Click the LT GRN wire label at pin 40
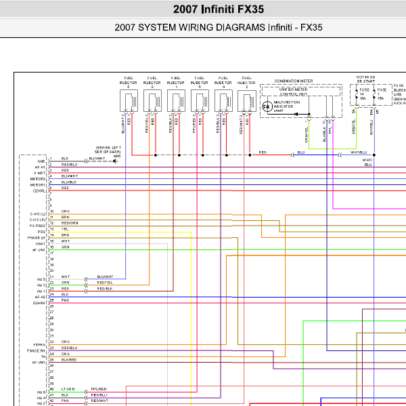 pyautogui.click(x=68, y=389)
